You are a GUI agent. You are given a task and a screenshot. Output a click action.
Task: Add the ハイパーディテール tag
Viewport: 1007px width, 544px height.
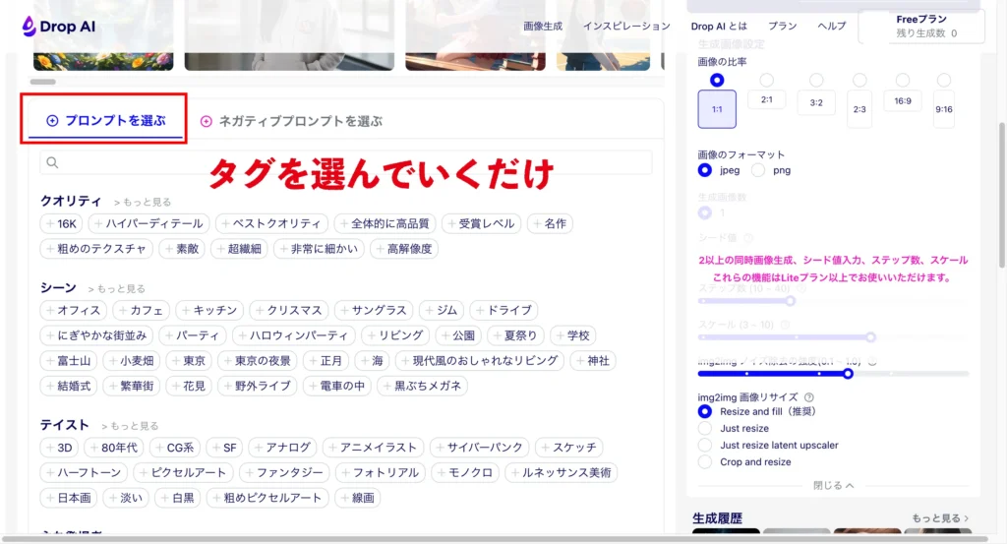pyautogui.click(x=148, y=223)
